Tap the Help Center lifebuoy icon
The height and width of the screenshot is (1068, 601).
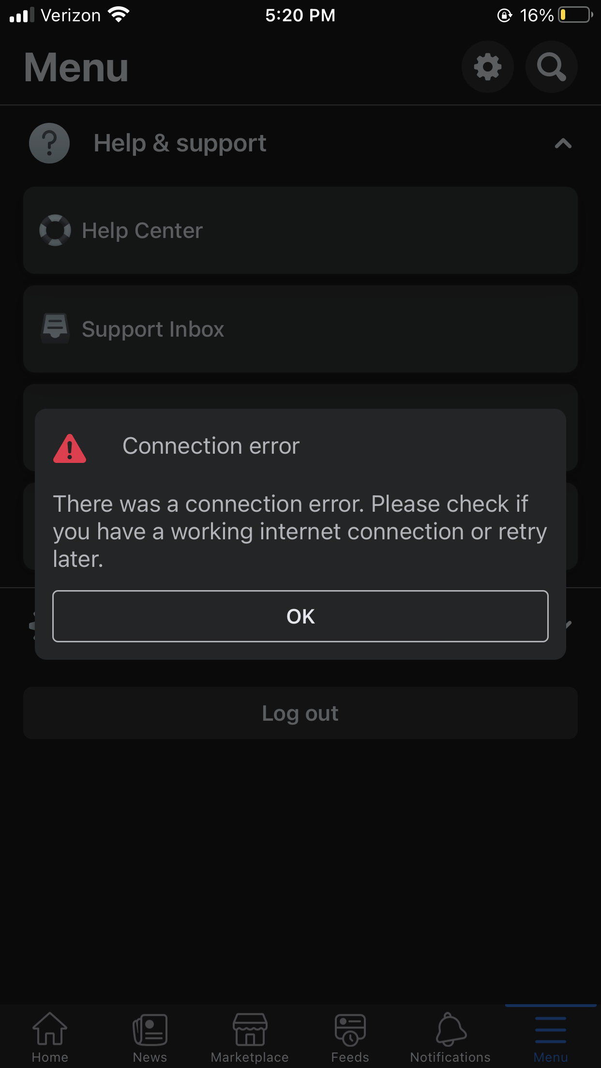[x=55, y=230]
